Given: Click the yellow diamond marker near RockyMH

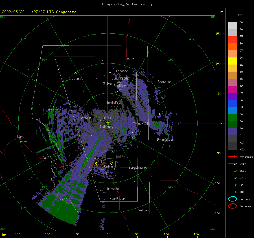Looking at the screenshot, I should pos(75,74).
